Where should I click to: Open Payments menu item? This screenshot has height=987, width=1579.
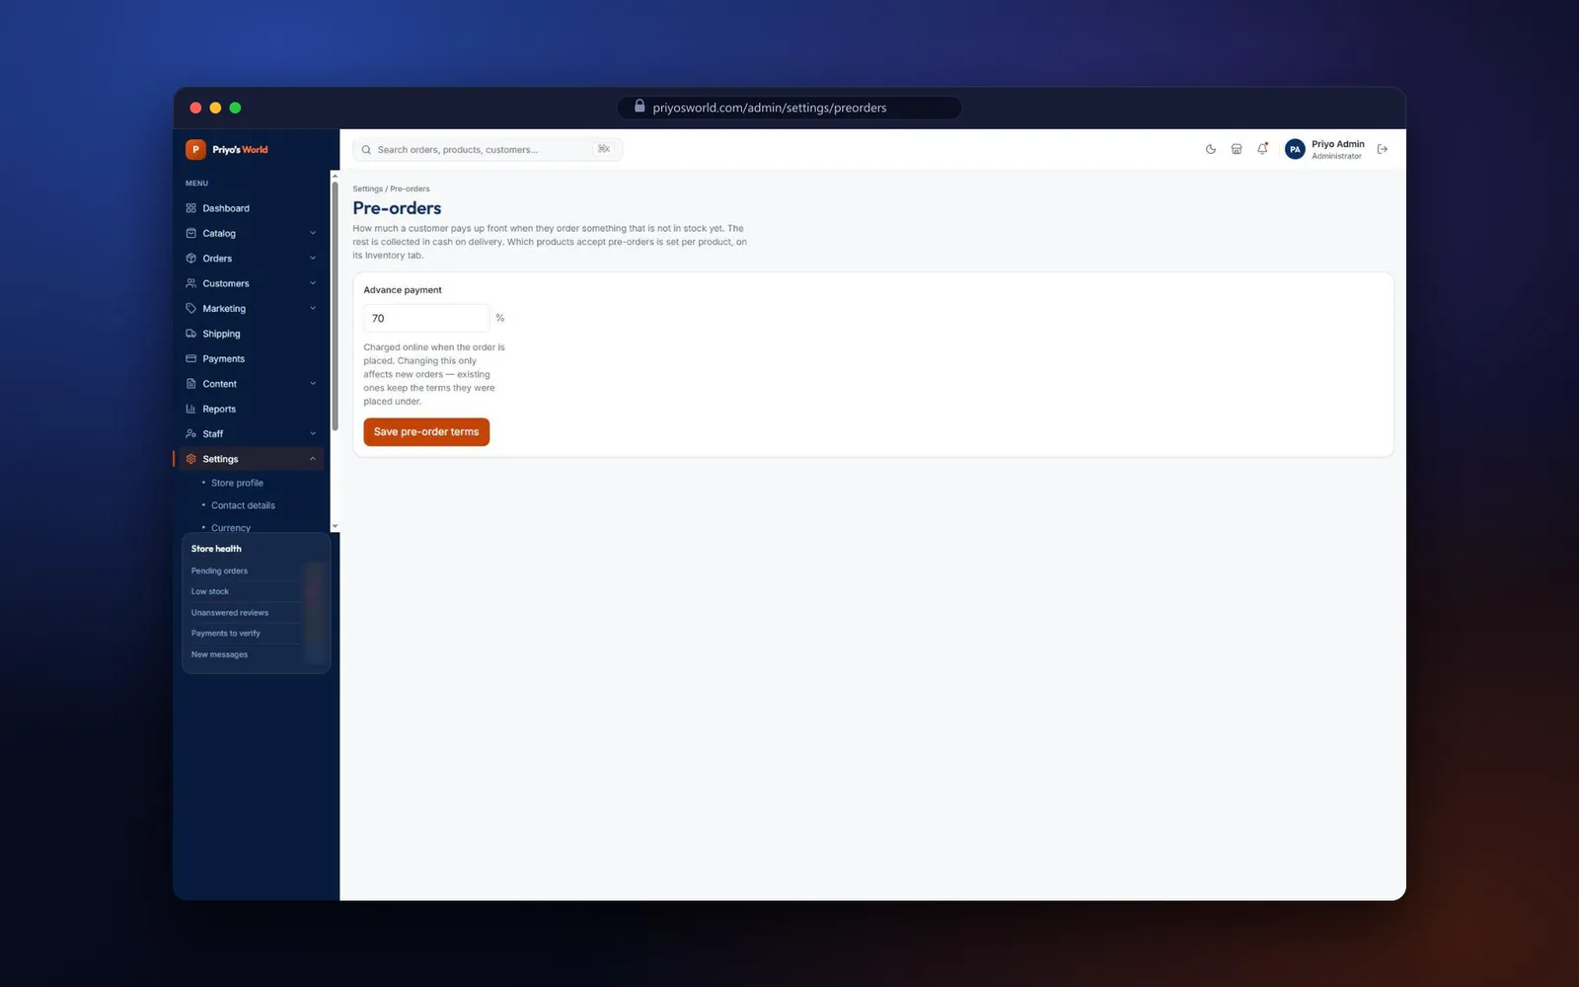coord(253,358)
